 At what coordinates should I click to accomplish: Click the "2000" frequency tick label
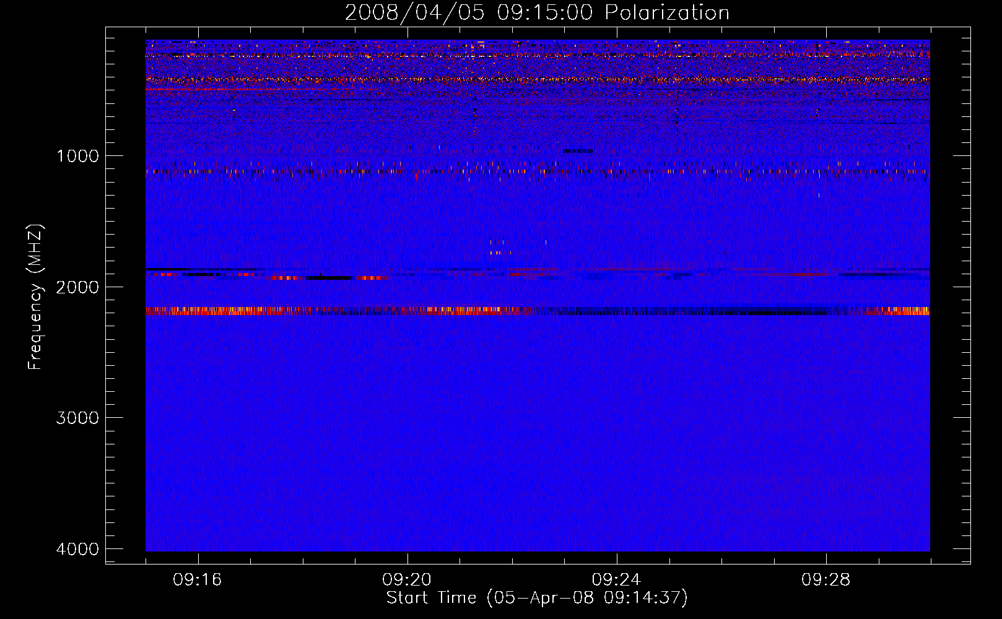77,287
